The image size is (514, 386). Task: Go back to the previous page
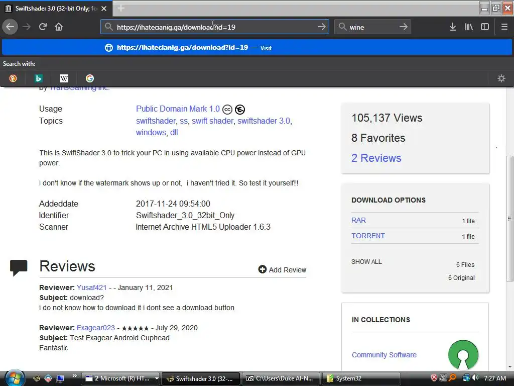pyautogui.click(x=10, y=27)
